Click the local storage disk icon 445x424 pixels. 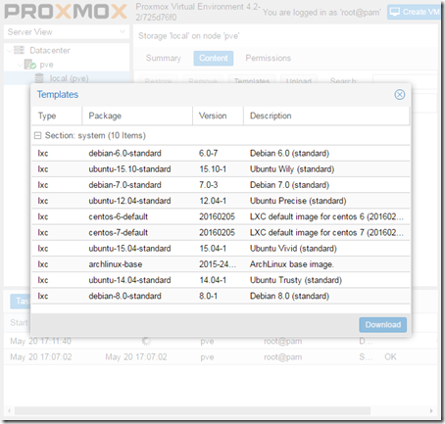pos(39,78)
